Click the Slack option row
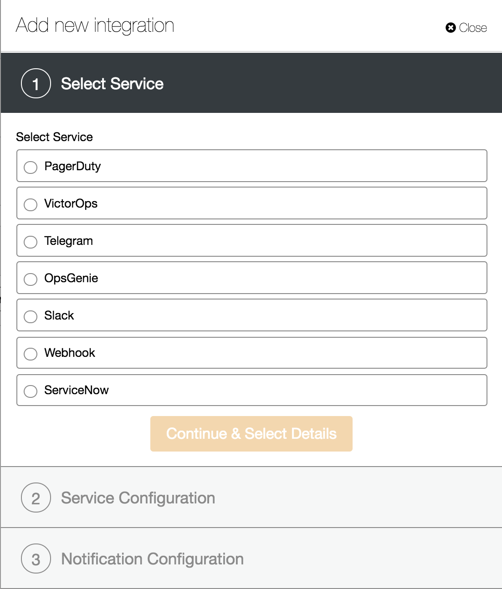 pyautogui.click(x=252, y=315)
